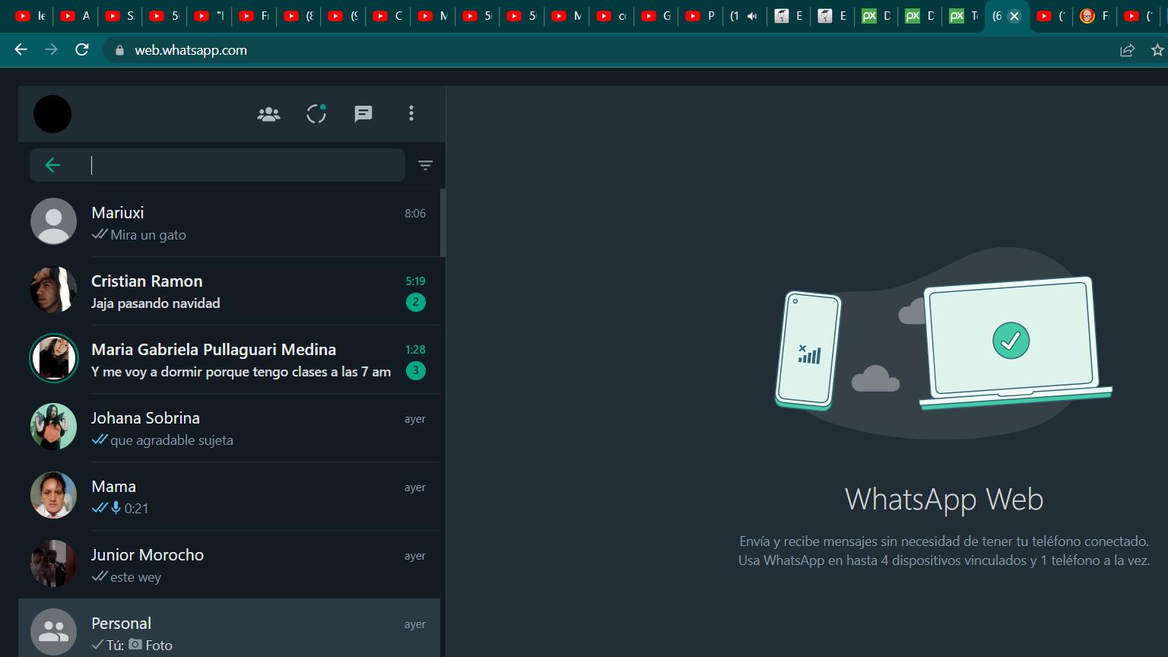1168x657 pixels.
Task: Click the search chats input field
Action: point(243,165)
